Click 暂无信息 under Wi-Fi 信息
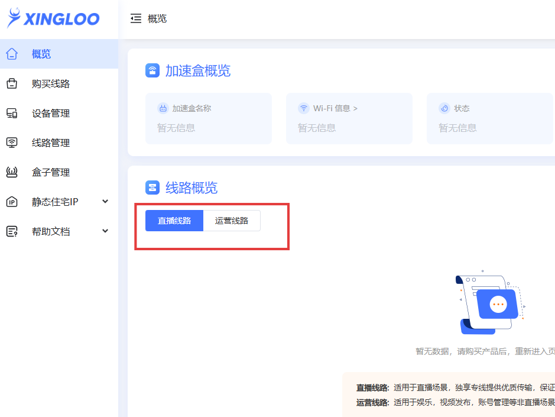555x417 pixels. pos(317,128)
